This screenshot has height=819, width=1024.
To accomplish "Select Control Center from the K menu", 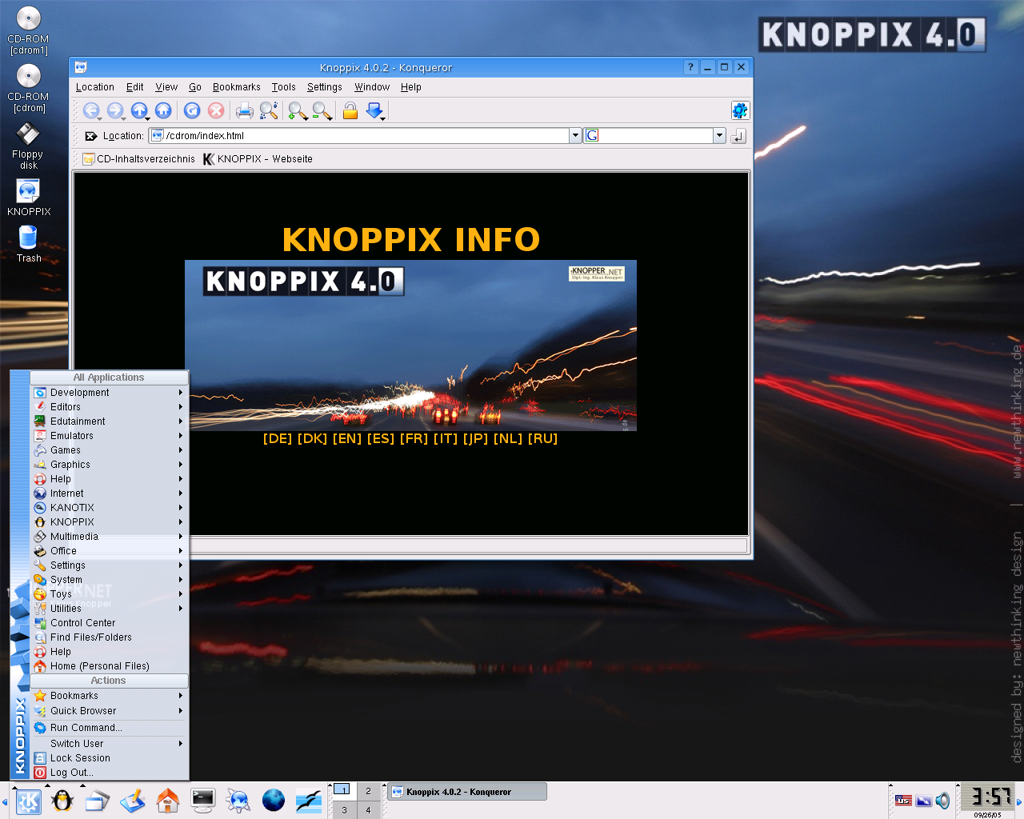I will (x=109, y=623).
